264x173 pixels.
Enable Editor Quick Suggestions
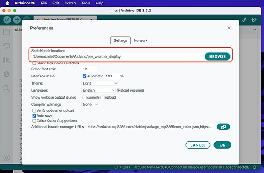point(34,121)
